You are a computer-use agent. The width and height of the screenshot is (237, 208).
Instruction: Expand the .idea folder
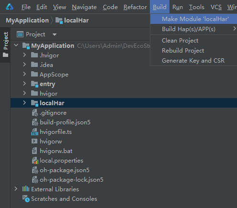24,65
